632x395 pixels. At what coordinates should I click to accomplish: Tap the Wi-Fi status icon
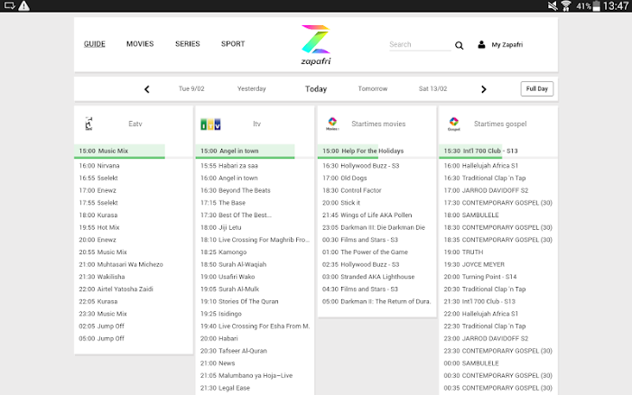[x=566, y=5]
